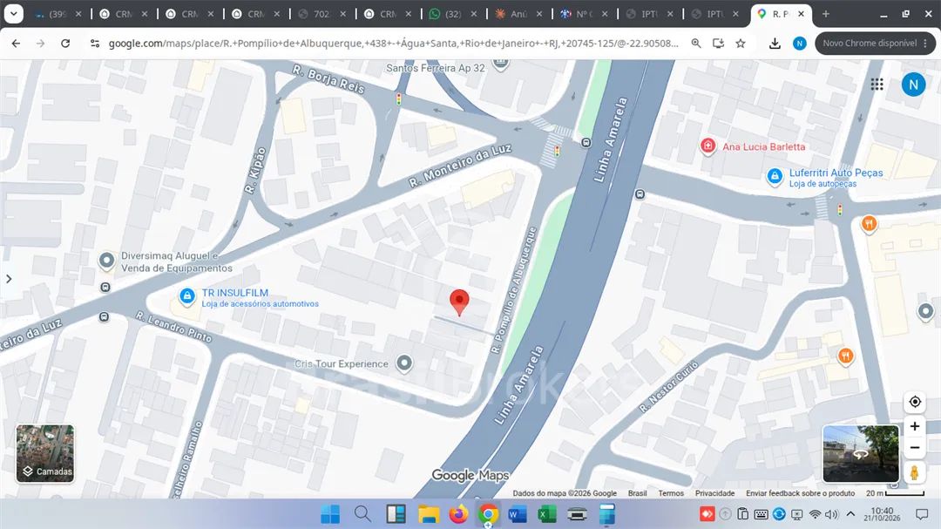The width and height of the screenshot is (941, 529).
Task: Click Novo Chrome disponível update button
Action: [x=875, y=44]
